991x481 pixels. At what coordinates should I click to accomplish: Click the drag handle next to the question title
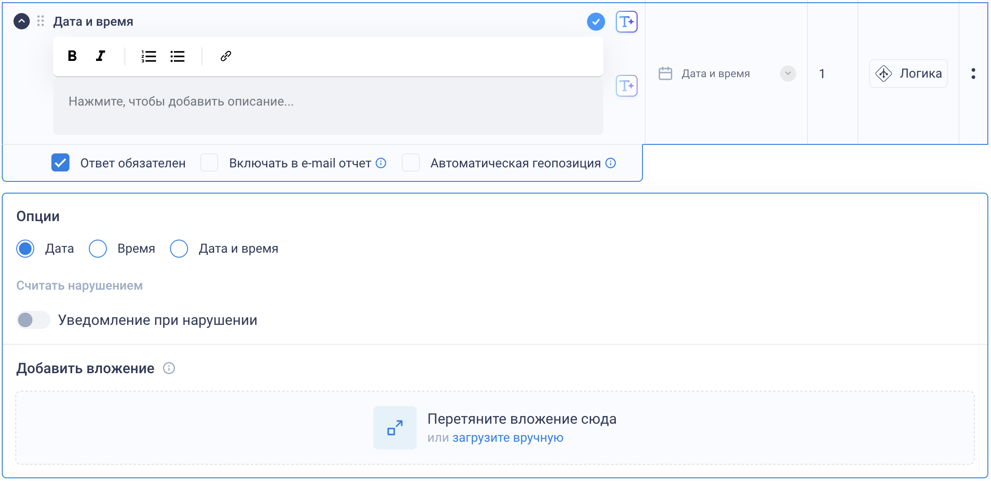pos(41,21)
